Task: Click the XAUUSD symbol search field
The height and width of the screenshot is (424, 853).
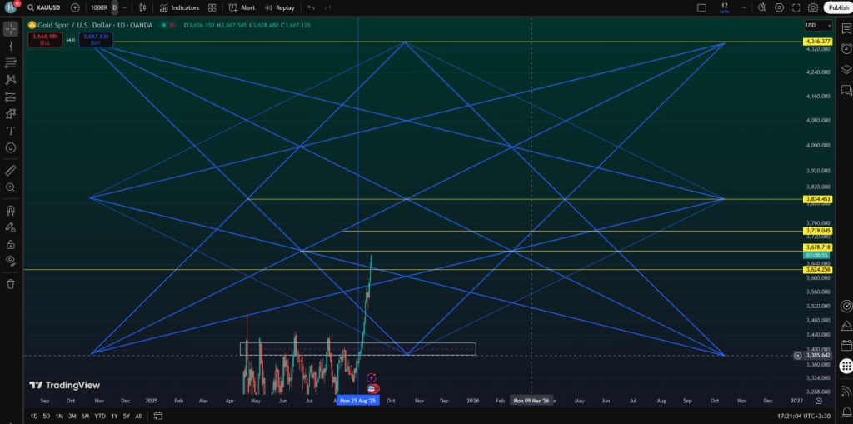Action: click(x=48, y=7)
